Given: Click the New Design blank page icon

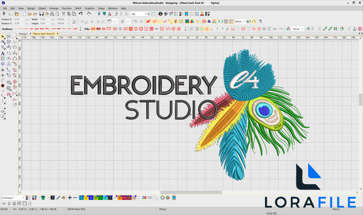Looking at the screenshot, I should [x=25, y=14].
